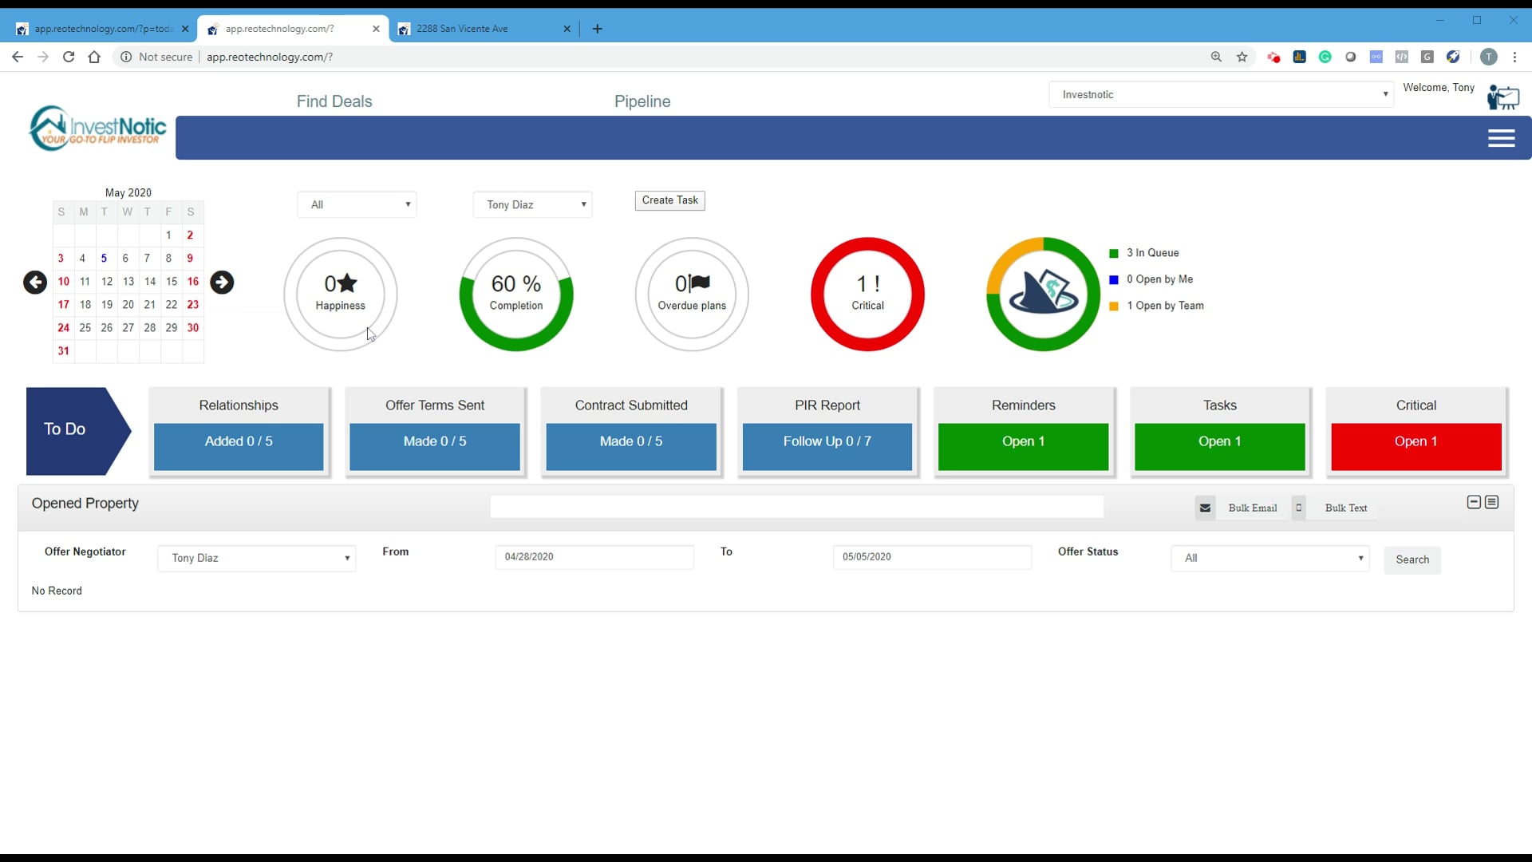Click the 60 % Completion progress ring
The image size is (1532, 862).
tap(516, 294)
